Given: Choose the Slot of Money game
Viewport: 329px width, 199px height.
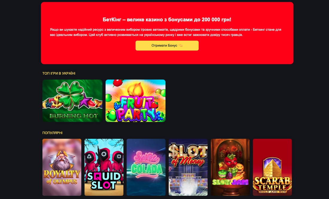Looking at the screenshot, I should coord(188,167).
